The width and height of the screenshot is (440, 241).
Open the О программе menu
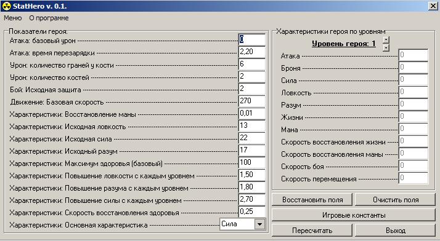click(49, 18)
